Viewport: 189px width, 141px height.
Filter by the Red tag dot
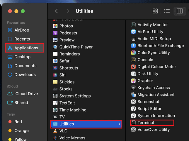click(x=10, y=122)
